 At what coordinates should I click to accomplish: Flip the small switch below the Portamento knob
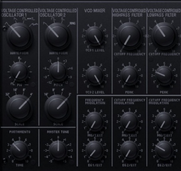click(x=4, y=160)
